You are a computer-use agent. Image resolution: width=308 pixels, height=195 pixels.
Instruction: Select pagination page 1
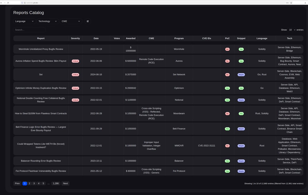point(25,183)
